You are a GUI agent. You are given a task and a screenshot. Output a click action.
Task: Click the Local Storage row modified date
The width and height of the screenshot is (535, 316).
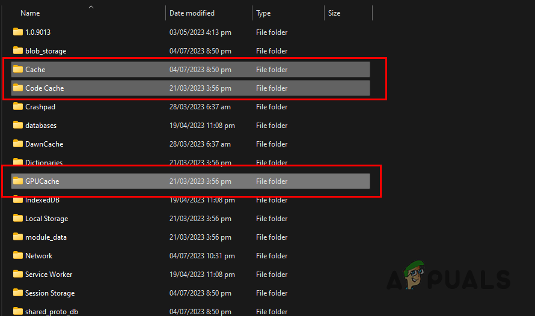[x=200, y=219]
